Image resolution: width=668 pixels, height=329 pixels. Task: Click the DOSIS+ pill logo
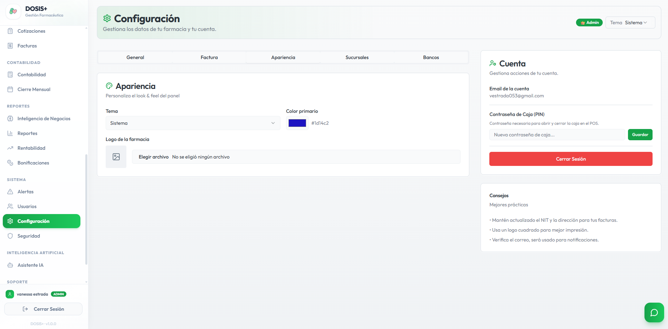(x=13, y=12)
